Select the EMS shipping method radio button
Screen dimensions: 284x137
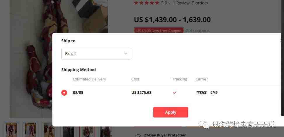[x=64, y=93]
